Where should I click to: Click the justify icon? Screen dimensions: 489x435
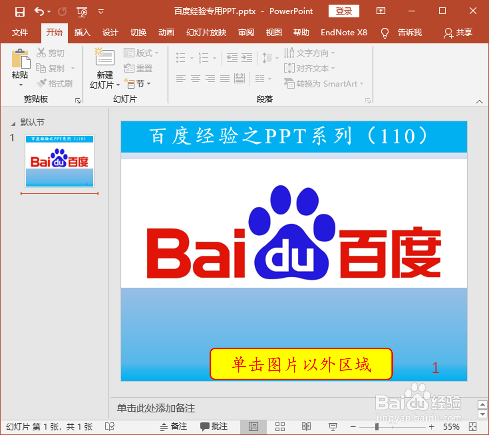[224, 78]
